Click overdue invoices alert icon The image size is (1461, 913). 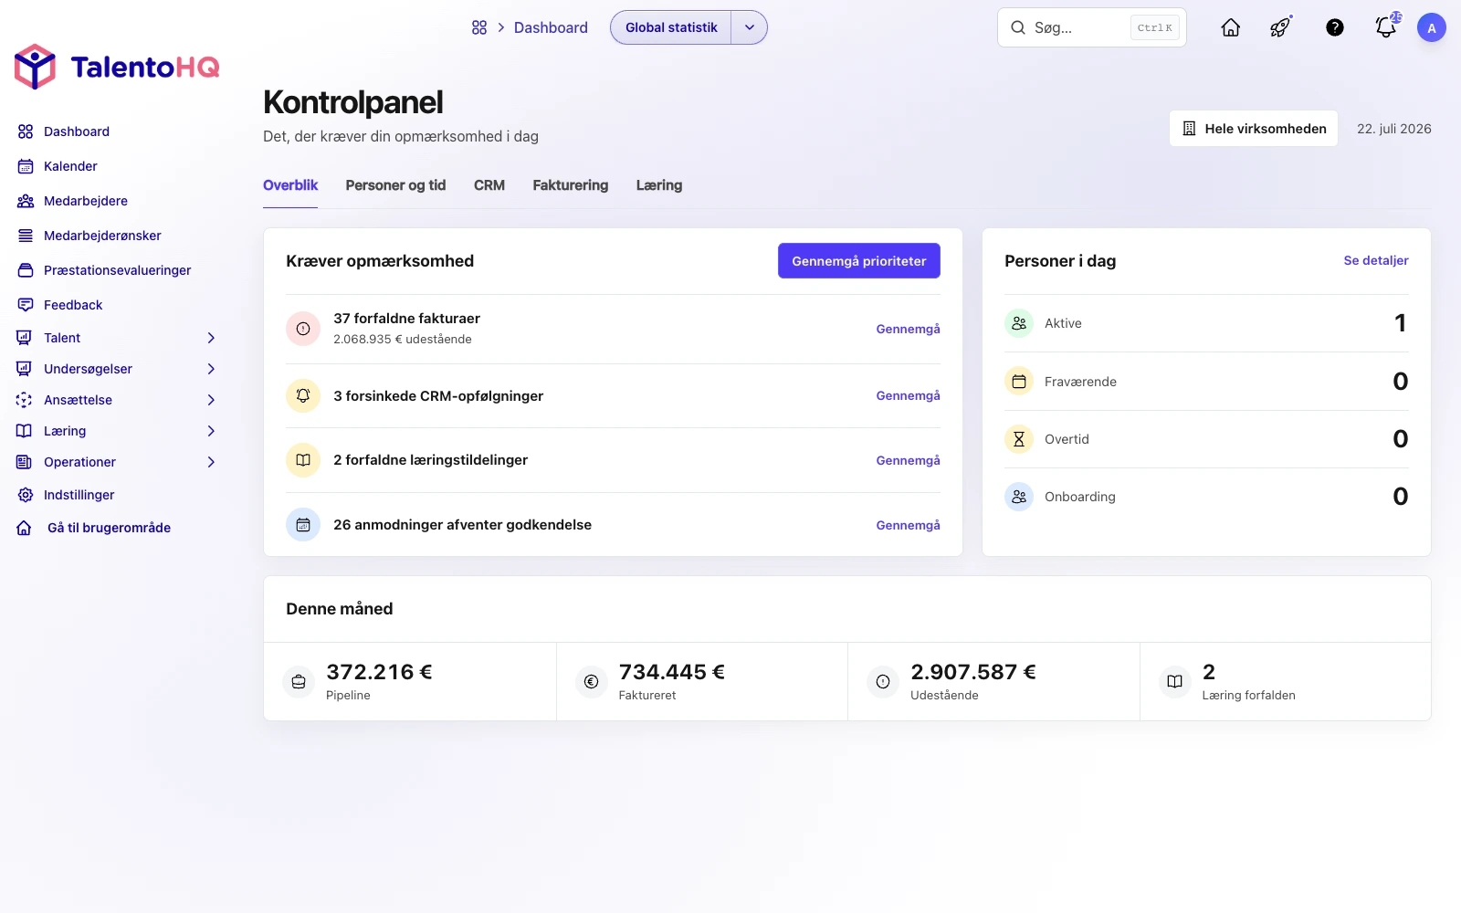click(303, 329)
